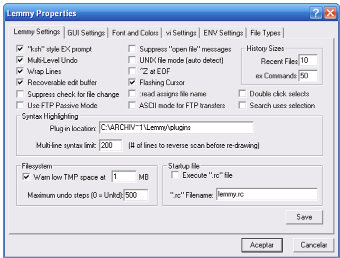Click the "Plug-in location:" label
The height and width of the screenshot is (258, 340).
[73, 129]
